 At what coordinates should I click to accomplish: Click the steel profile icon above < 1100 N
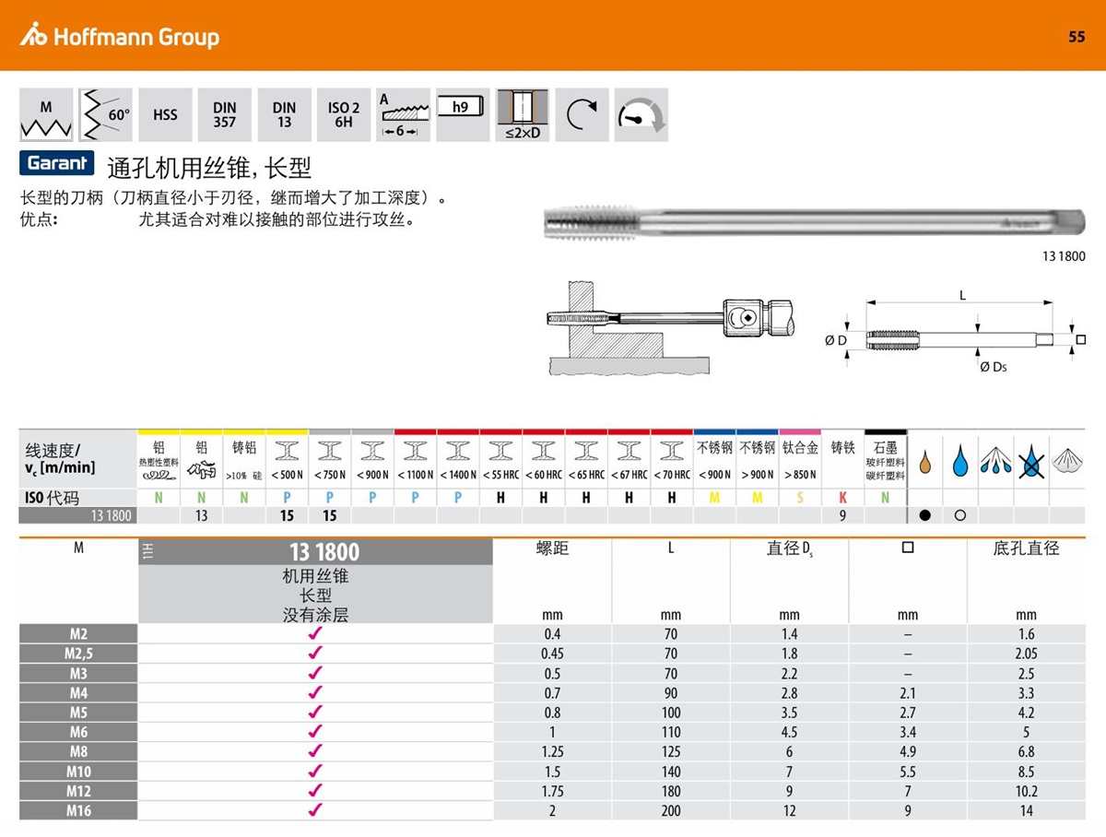(x=416, y=450)
